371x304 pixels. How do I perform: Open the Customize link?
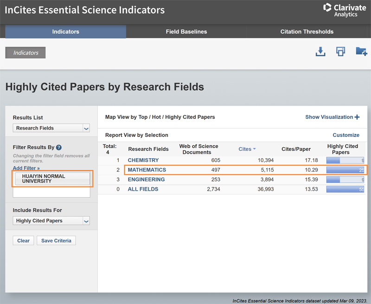[x=345, y=135]
